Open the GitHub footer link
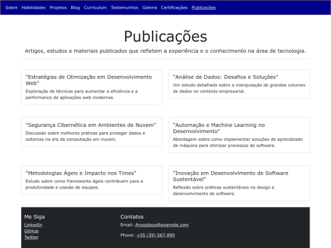 31,231
